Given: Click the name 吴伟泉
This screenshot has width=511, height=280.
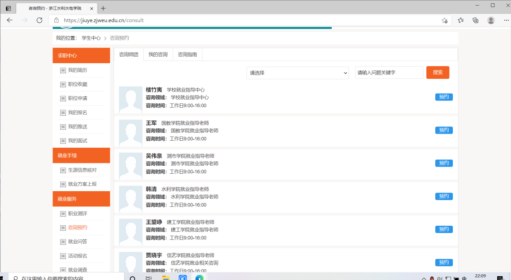Looking at the screenshot, I should 154,156.
